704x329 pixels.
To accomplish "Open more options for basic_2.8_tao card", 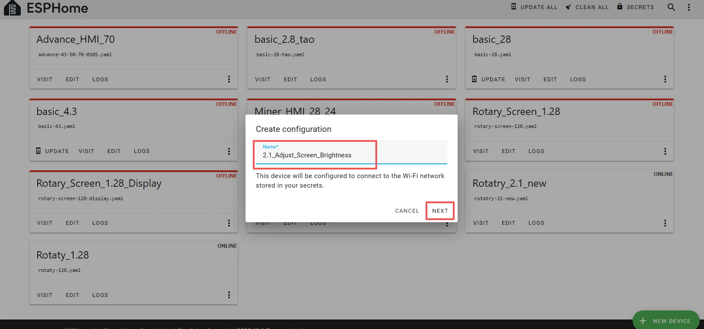I will tap(447, 79).
